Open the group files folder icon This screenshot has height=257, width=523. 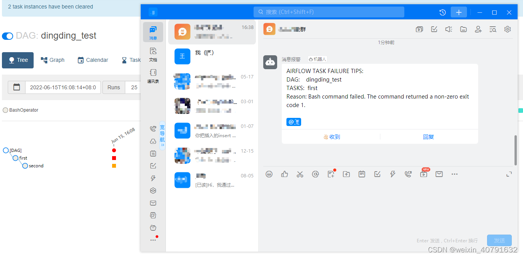pos(463,29)
